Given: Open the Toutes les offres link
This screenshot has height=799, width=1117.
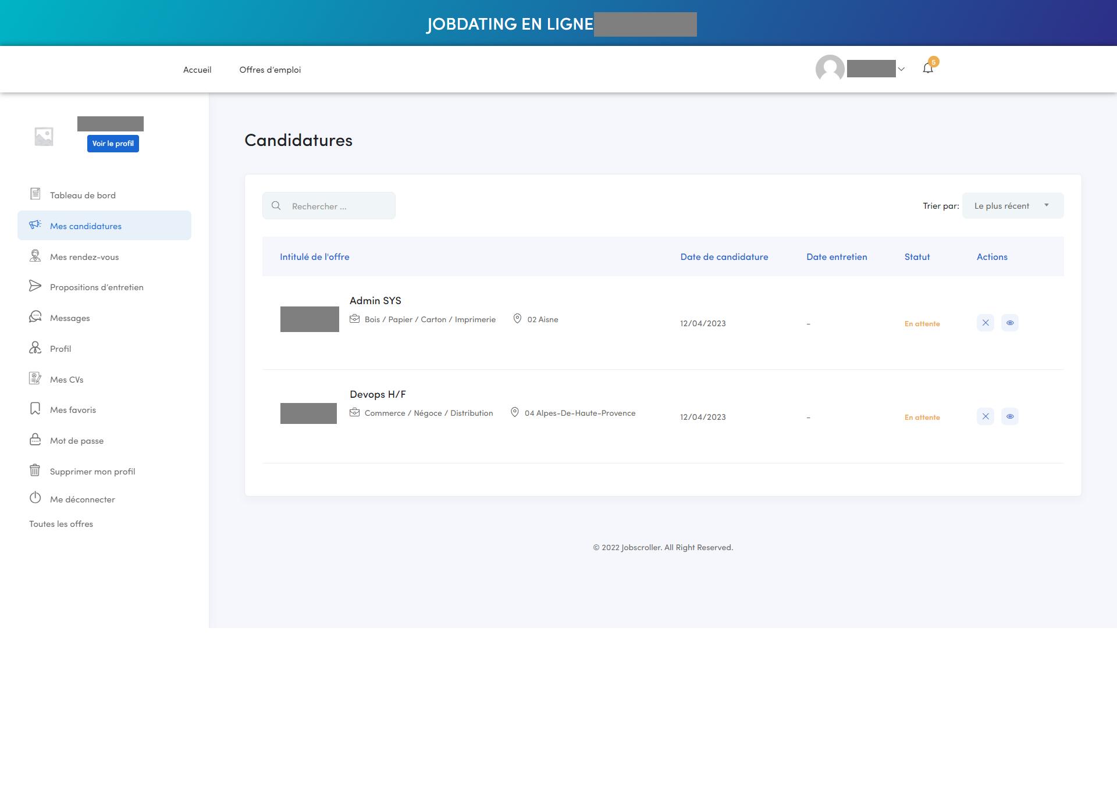Looking at the screenshot, I should tap(61, 524).
